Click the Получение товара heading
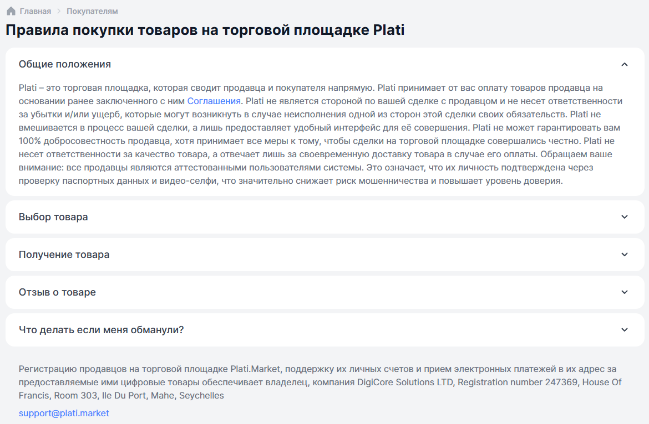The height and width of the screenshot is (424, 649). 64,255
